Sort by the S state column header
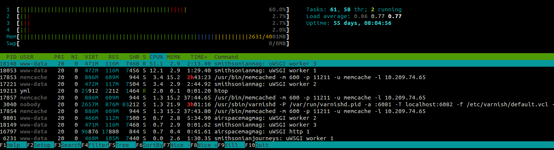This screenshot has height=150, width=554. coord(144,57)
